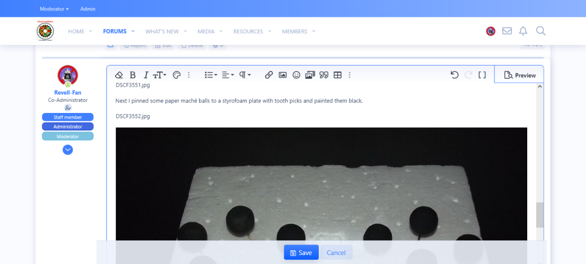Expand the Resources submenu arrow
Screen dimensions: 586x264
pyautogui.click(x=270, y=31)
